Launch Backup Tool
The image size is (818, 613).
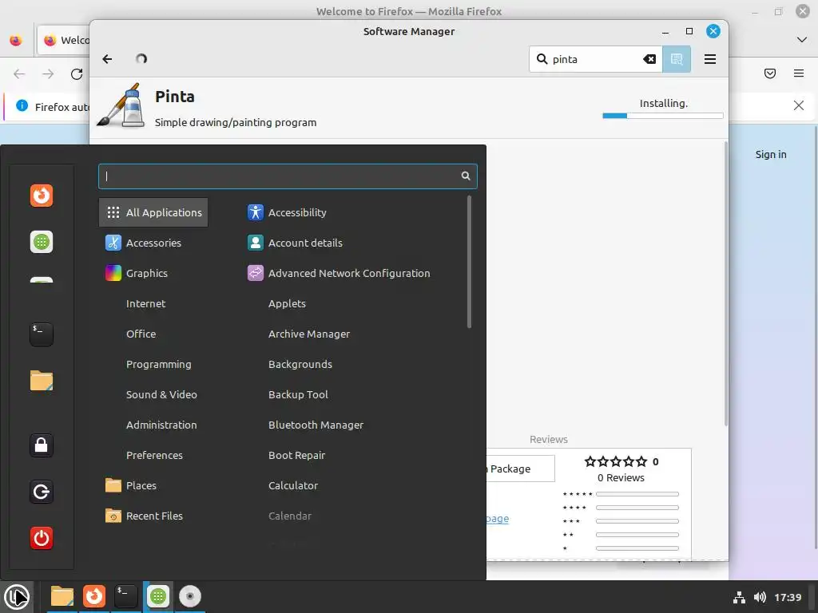[352, 394]
